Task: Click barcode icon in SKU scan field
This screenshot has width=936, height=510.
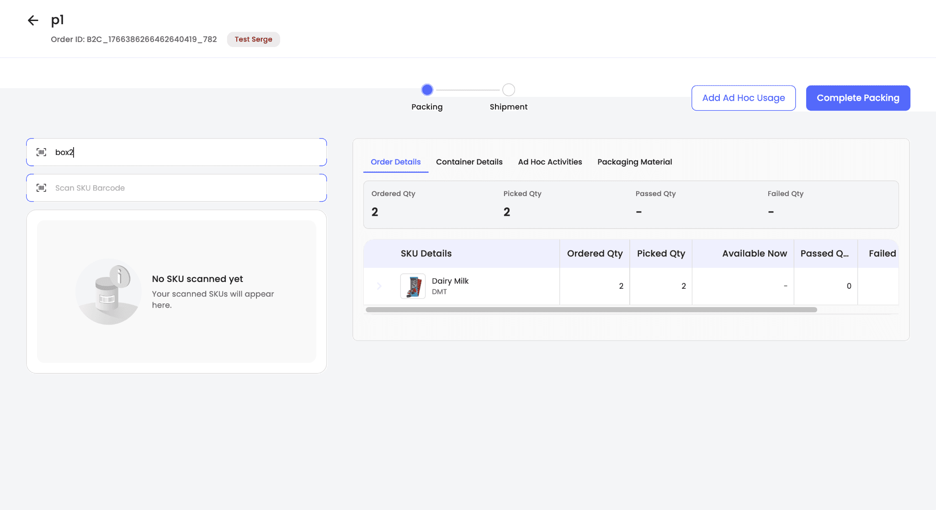Action: (x=42, y=188)
